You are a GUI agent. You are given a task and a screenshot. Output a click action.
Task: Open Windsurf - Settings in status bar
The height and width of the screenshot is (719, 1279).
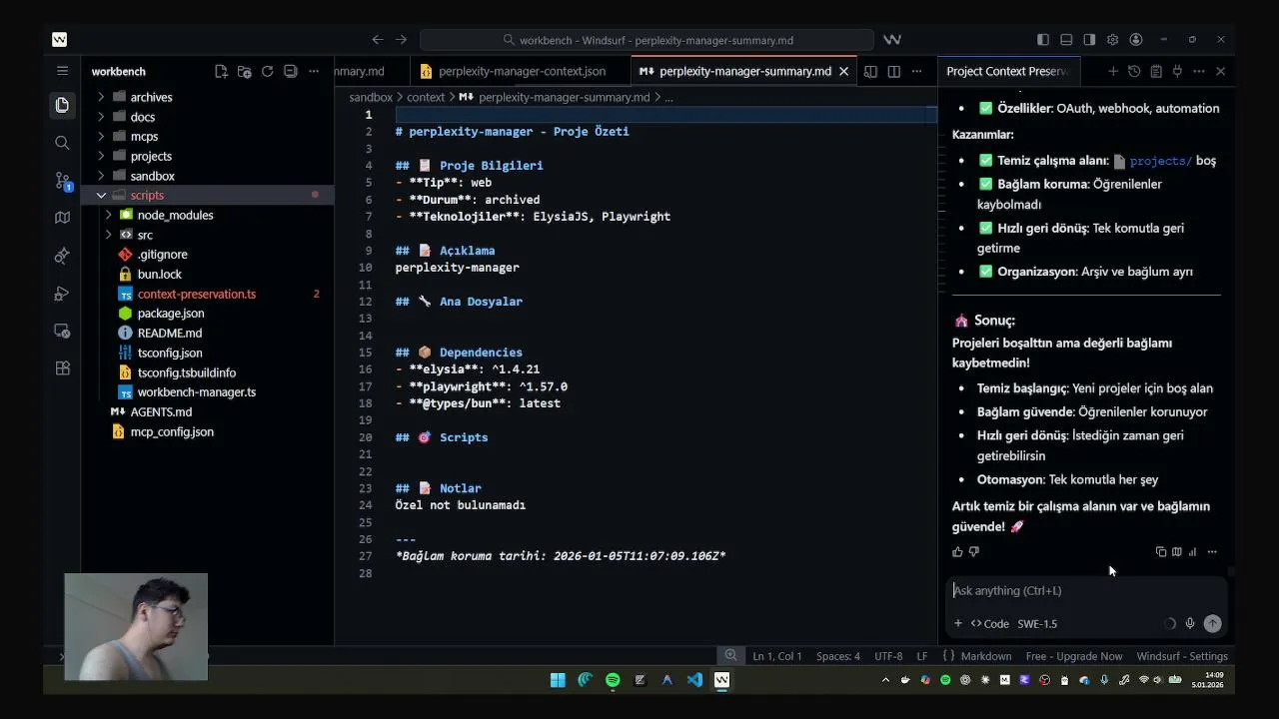tap(1182, 656)
